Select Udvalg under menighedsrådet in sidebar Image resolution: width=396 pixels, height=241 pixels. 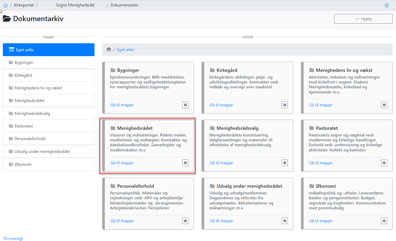click(49, 151)
